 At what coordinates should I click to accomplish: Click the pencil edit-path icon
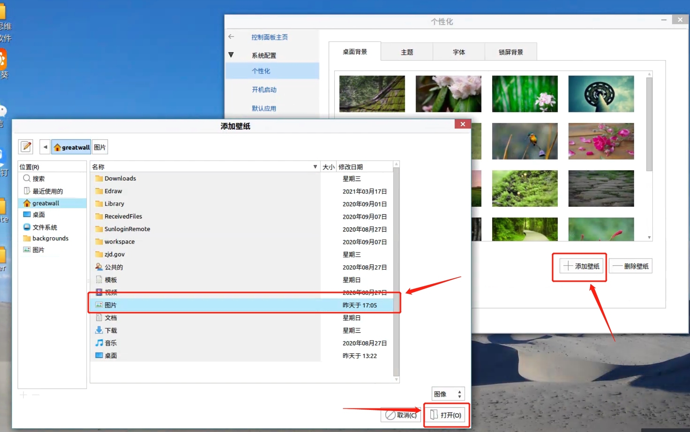26,147
